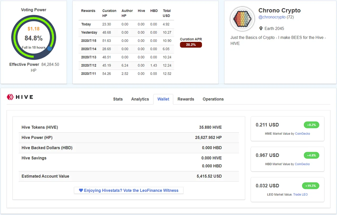337x215 pixels.
Task: Click the Chrono Crypto profile avatar
Action: coord(242,19)
